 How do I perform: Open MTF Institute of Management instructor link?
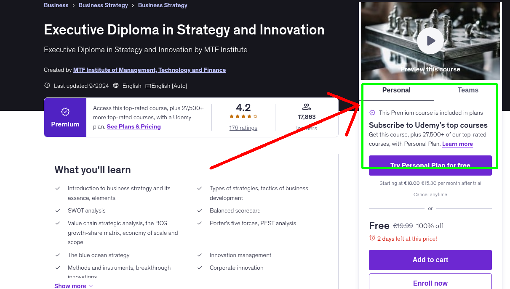pos(150,70)
